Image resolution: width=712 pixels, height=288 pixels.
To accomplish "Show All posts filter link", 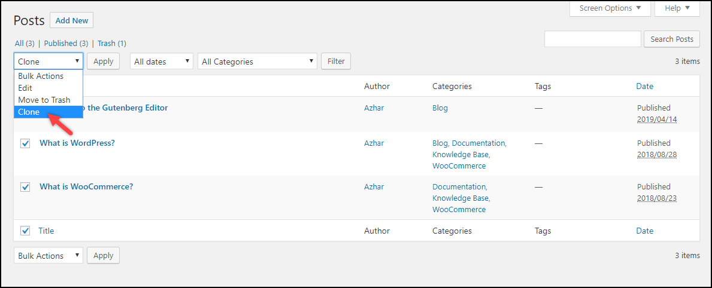I will (x=19, y=44).
